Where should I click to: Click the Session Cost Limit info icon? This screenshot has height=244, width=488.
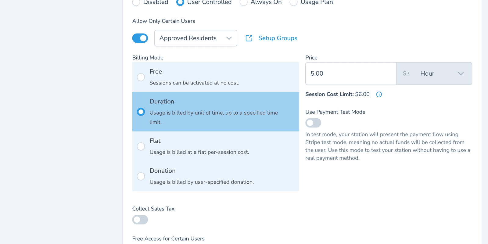click(x=379, y=95)
